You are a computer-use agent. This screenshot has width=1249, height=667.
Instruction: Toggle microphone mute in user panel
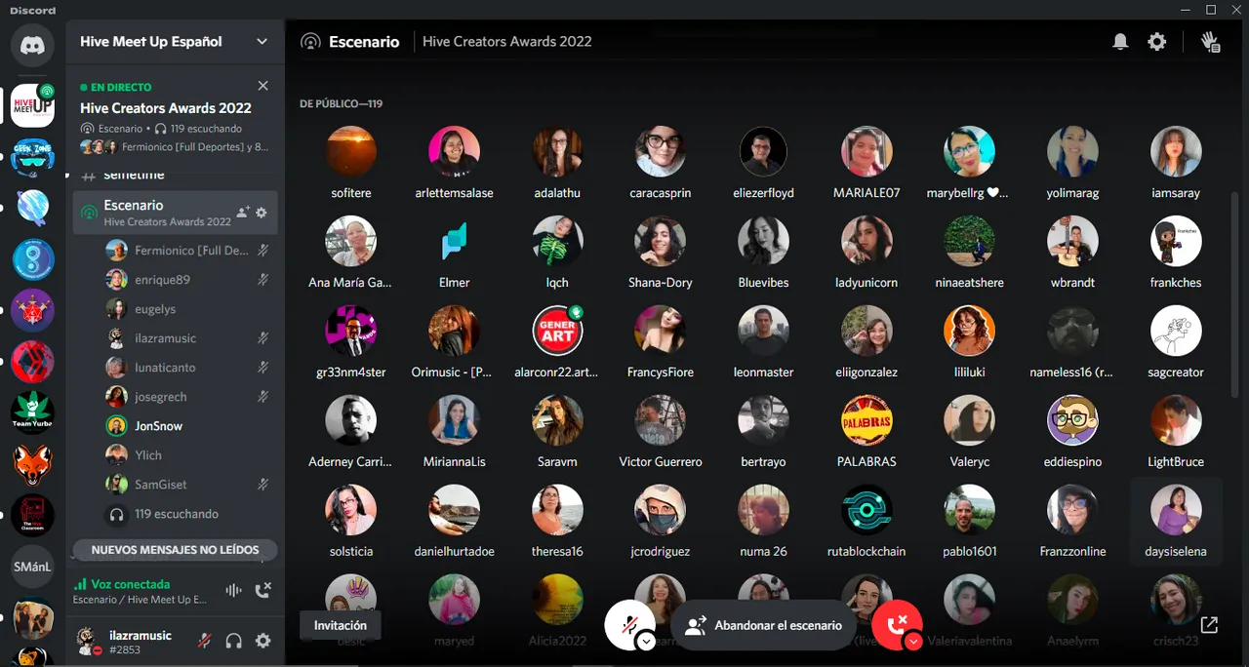[x=205, y=641]
